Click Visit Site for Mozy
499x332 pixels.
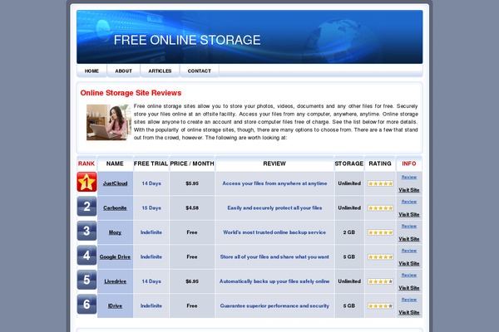point(409,239)
